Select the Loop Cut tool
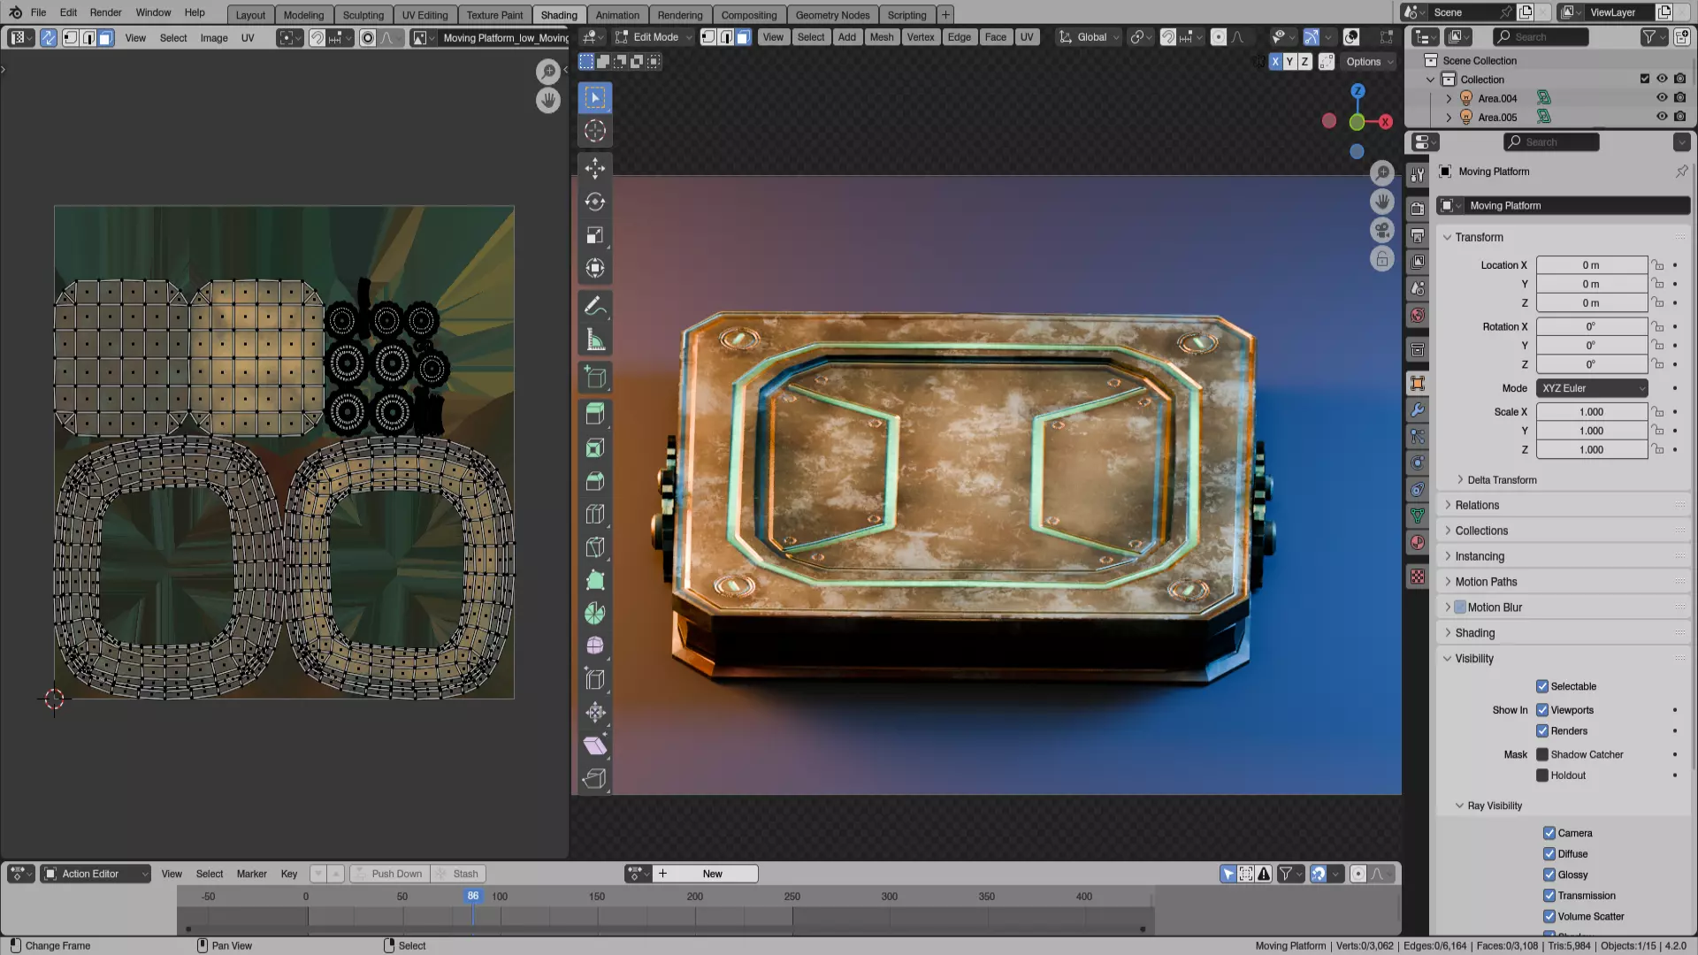This screenshot has height=955, width=1698. click(595, 514)
